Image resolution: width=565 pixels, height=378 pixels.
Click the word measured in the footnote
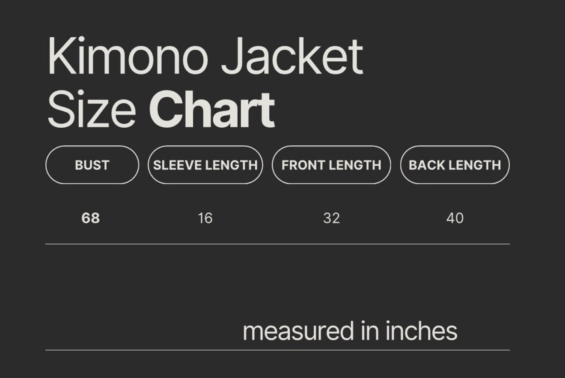tap(299, 331)
